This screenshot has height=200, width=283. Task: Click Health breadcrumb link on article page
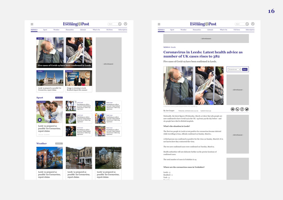coord(173,47)
